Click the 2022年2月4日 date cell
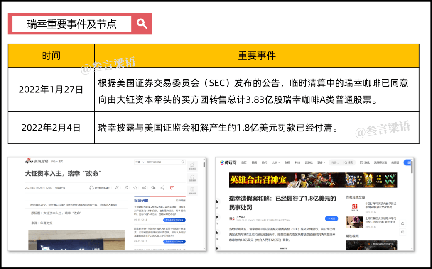 51,128
